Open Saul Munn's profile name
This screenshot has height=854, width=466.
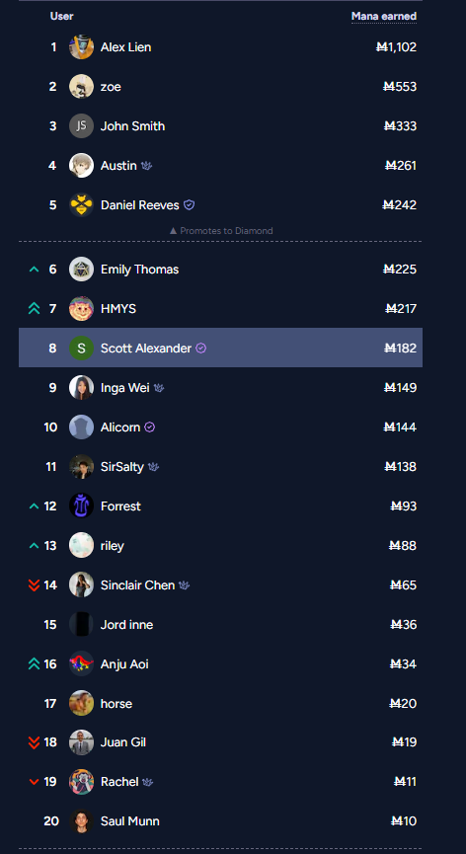[130, 821]
